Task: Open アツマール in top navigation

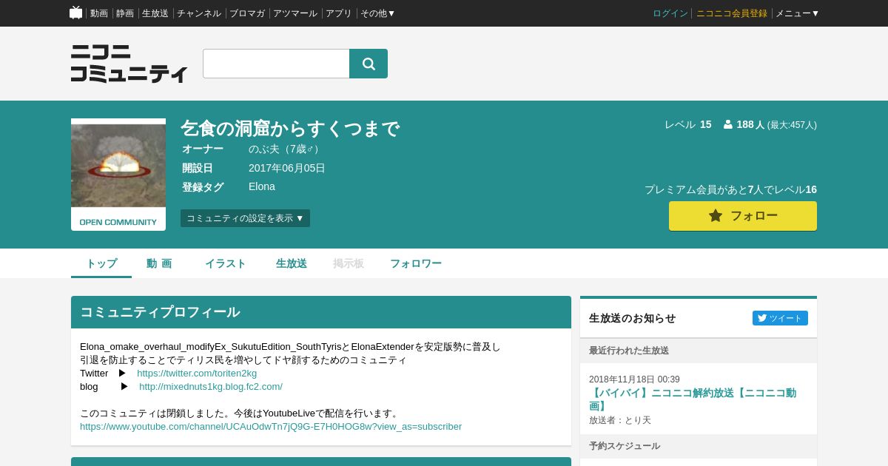Action: [295, 13]
